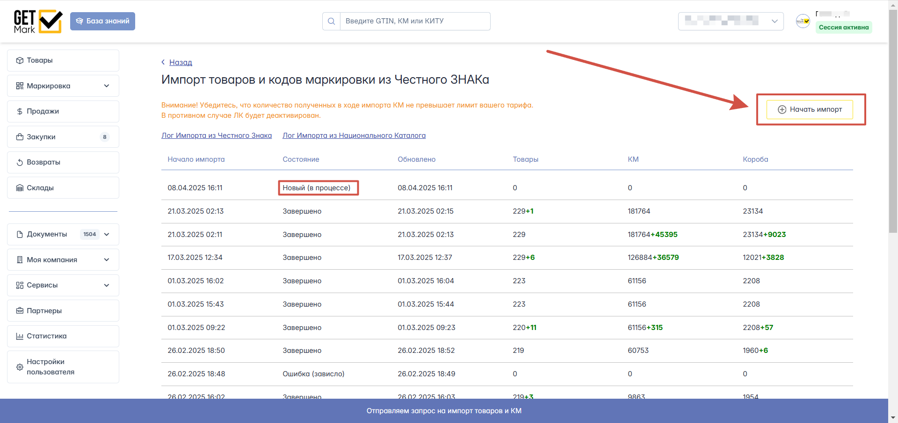Click the Партнеры briefcase icon
Image resolution: width=898 pixels, height=423 pixels.
pyautogui.click(x=20, y=311)
